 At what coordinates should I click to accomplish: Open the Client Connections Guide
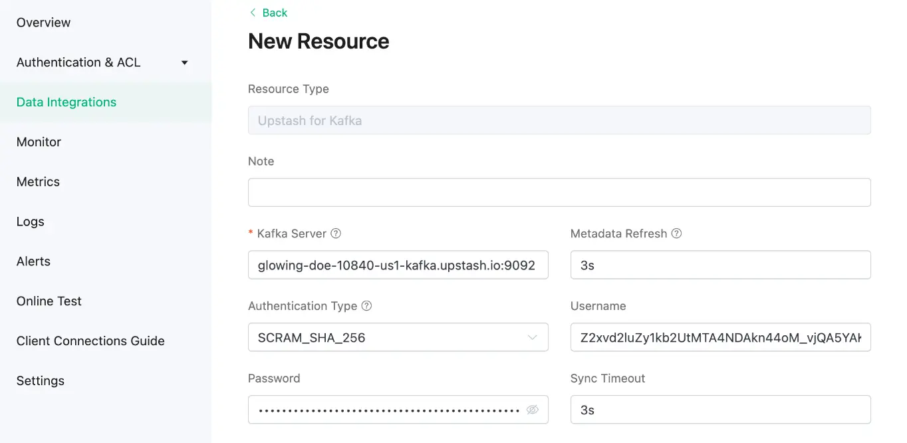(90, 341)
